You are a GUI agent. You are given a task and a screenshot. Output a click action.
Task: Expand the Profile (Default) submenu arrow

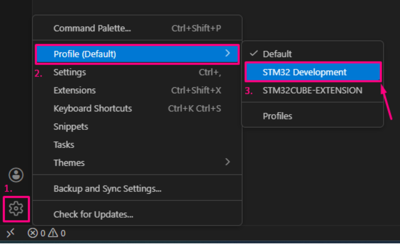tap(228, 53)
